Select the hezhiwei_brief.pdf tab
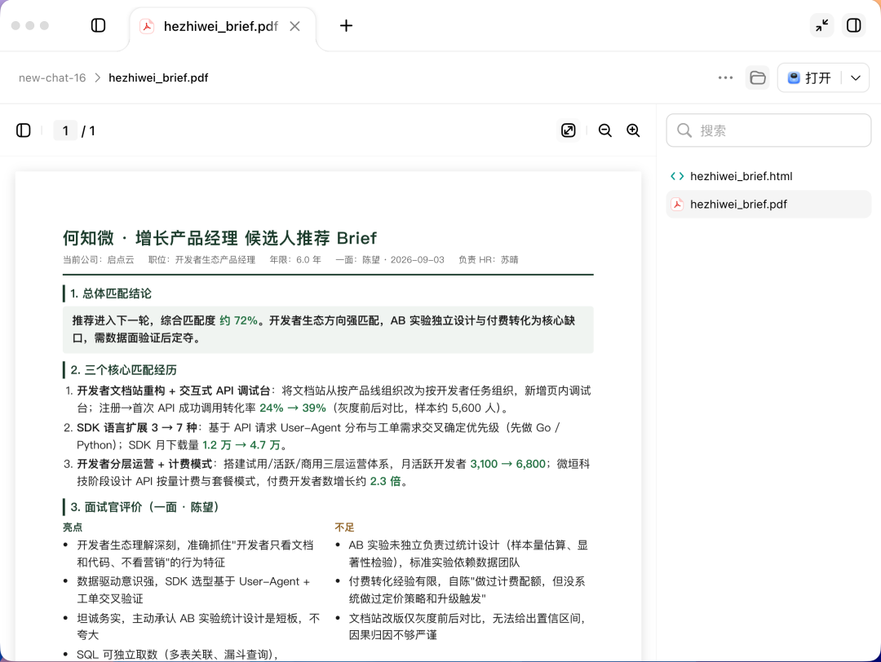This screenshot has width=881, height=662. tap(222, 26)
